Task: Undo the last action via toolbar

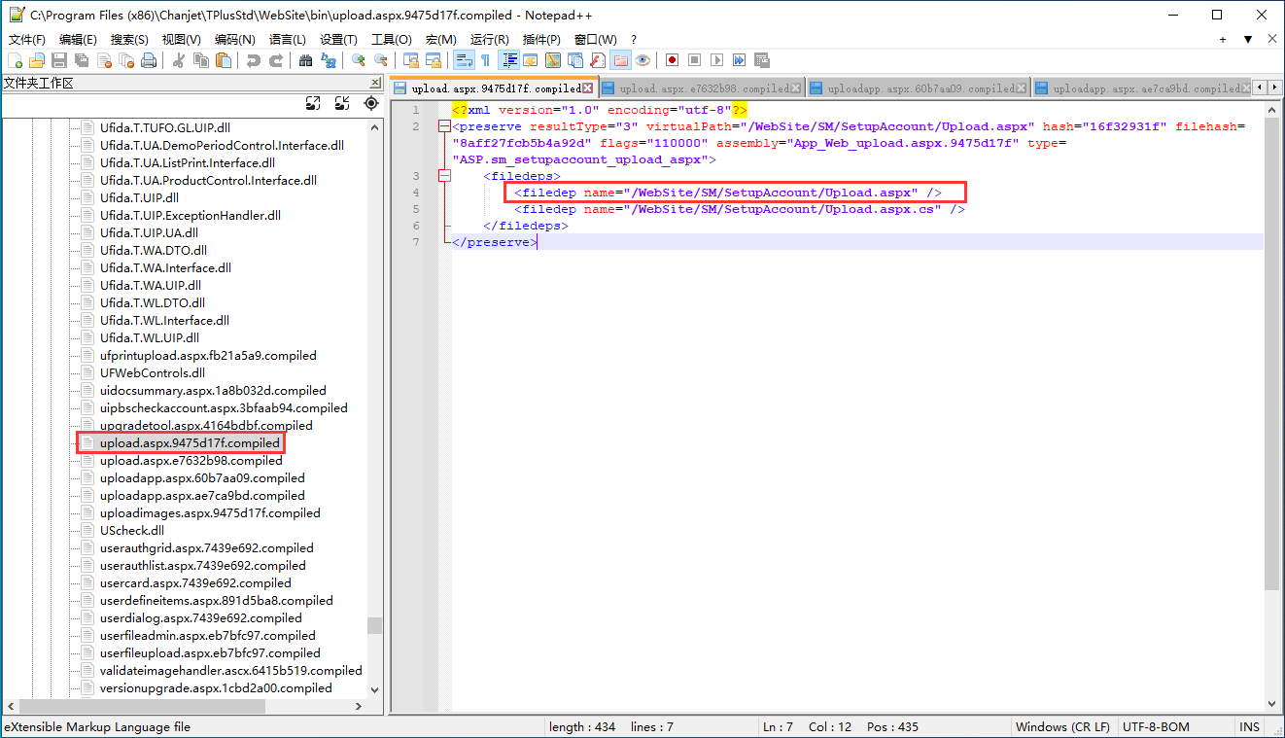Action: pos(254,60)
